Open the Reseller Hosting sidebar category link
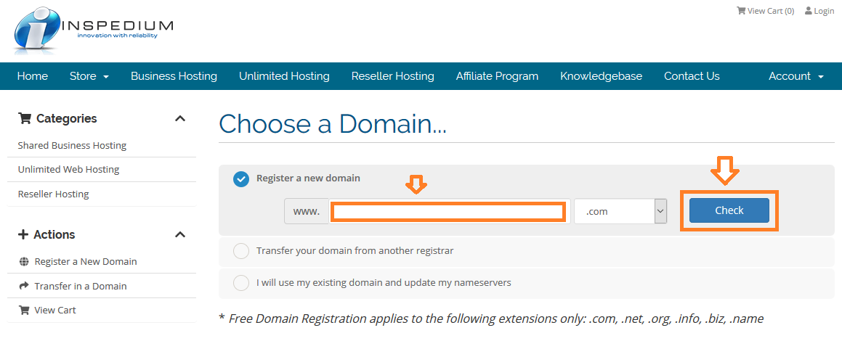 click(x=53, y=194)
